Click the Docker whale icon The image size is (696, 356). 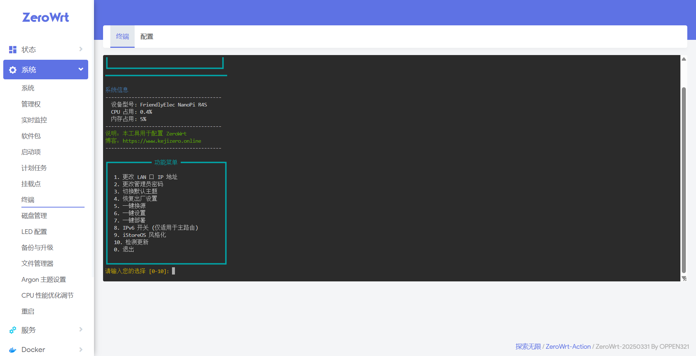click(x=13, y=350)
